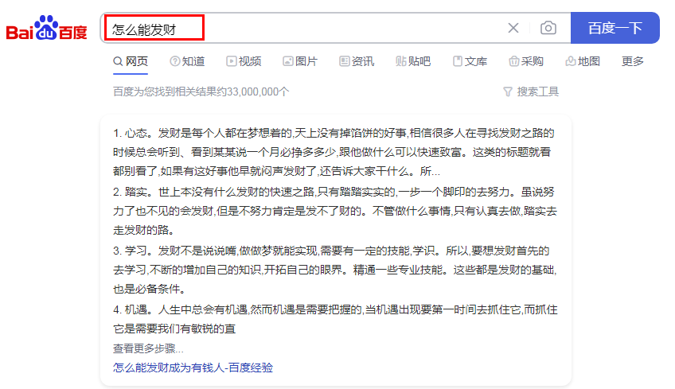
Task: Open the 文库 tab
Action: (x=470, y=61)
